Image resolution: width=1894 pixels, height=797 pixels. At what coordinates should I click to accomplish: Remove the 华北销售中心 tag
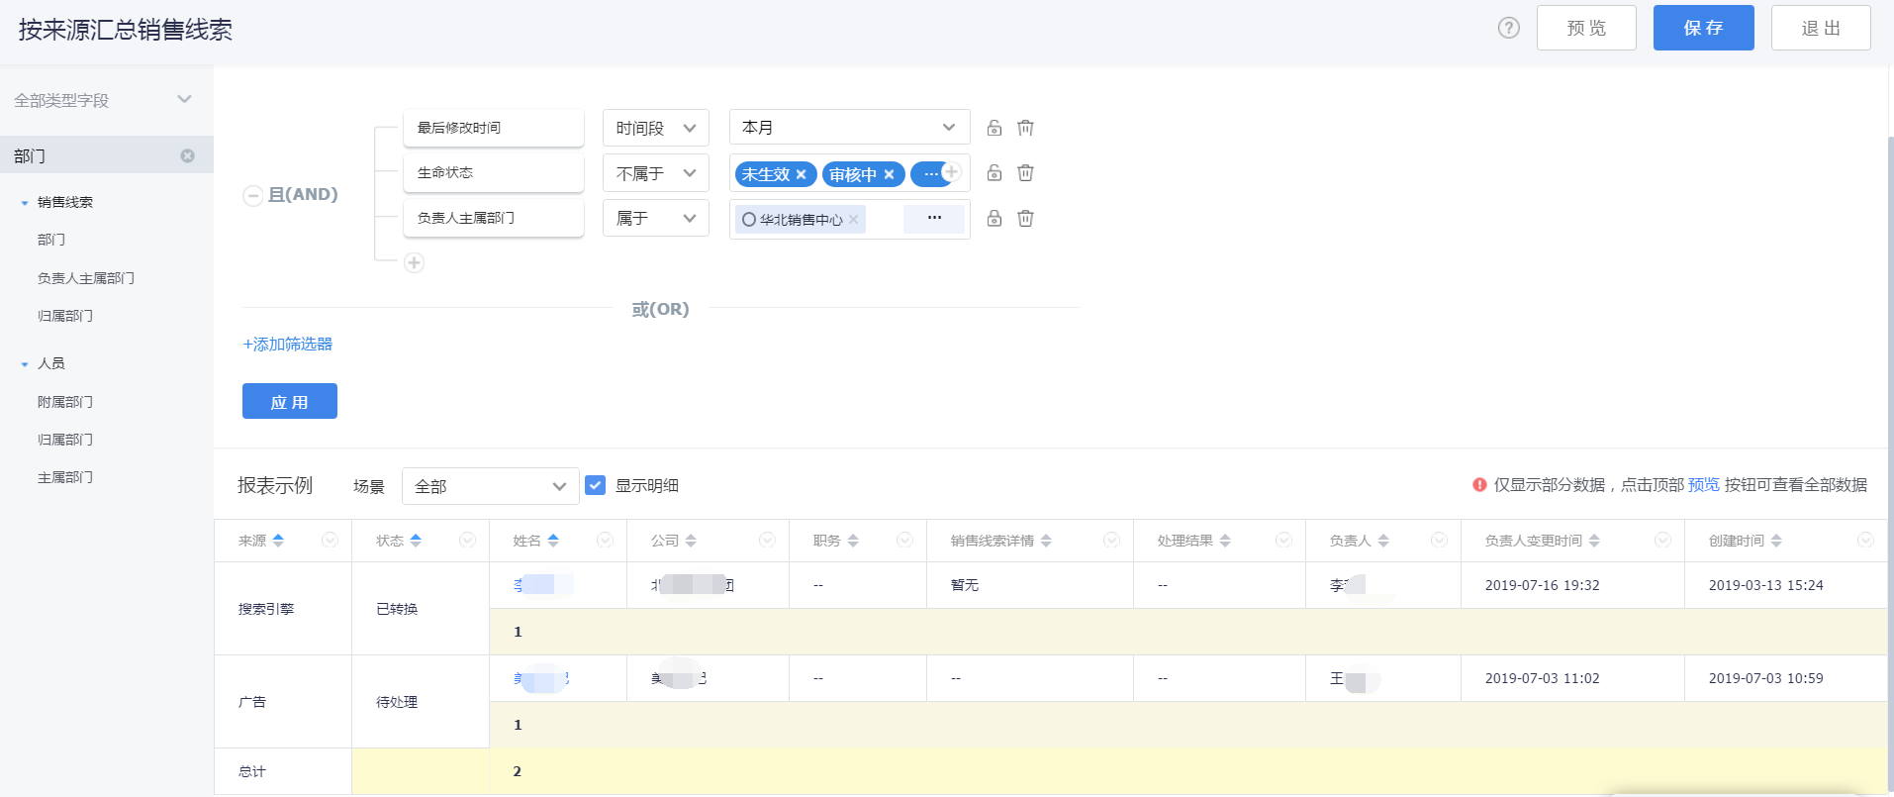[853, 220]
